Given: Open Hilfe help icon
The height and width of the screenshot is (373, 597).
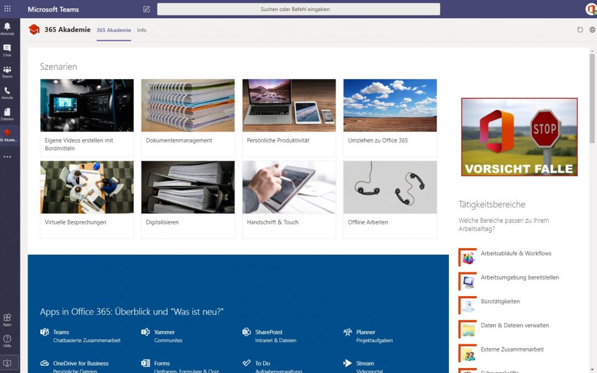Looking at the screenshot, I should [7, 340].
